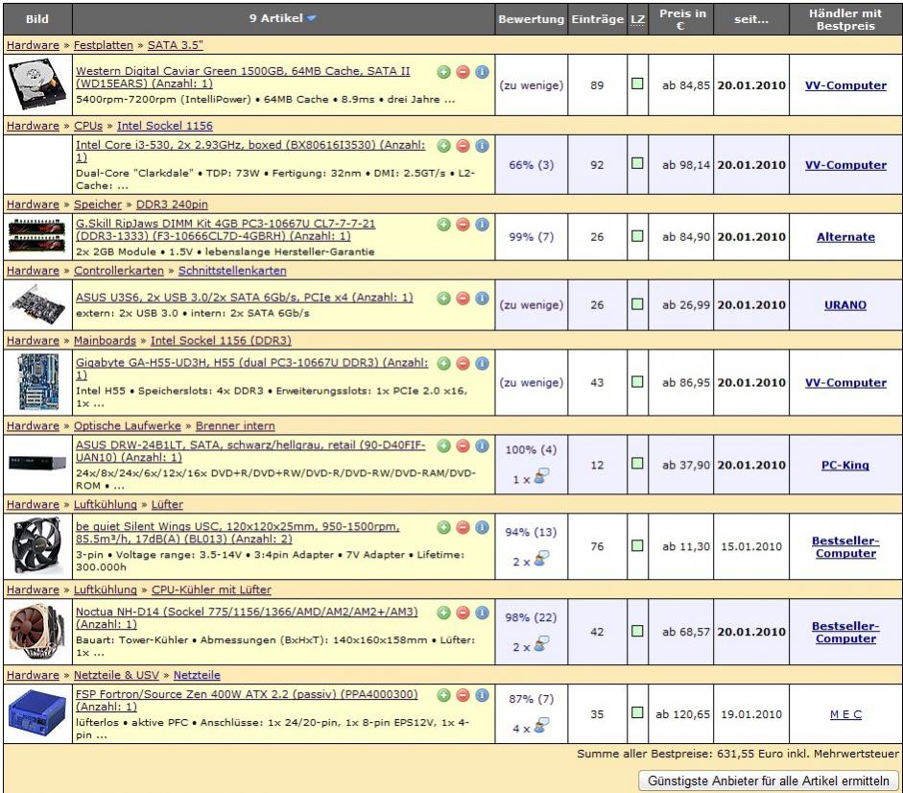Click red minus for Intel Core i3-530
This screenshot has width=903, height=793.
click(463, 146)
